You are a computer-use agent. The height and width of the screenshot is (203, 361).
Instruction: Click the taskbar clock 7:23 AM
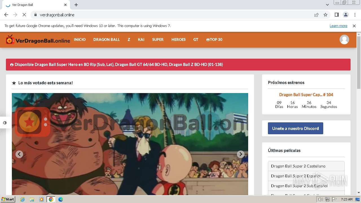(x=347, y=199)
